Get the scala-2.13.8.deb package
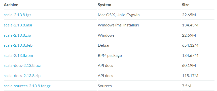 18,45
